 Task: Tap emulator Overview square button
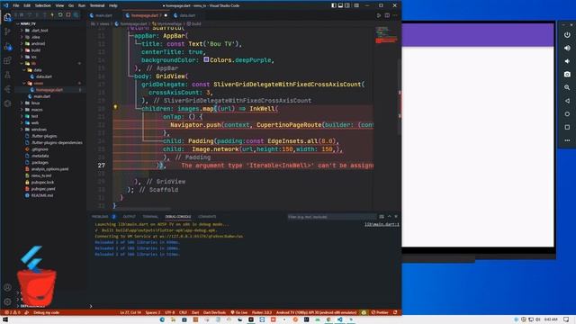567,128
